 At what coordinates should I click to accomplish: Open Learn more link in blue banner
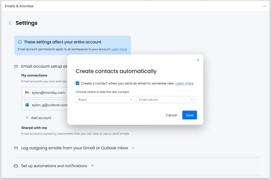tap(119, 49)
